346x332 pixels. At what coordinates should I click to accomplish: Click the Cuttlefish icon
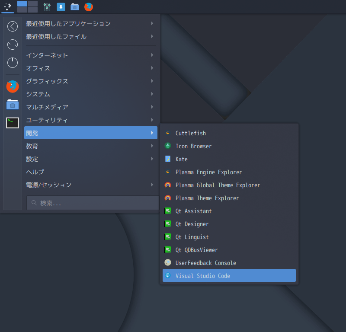(x=168, y=133)
